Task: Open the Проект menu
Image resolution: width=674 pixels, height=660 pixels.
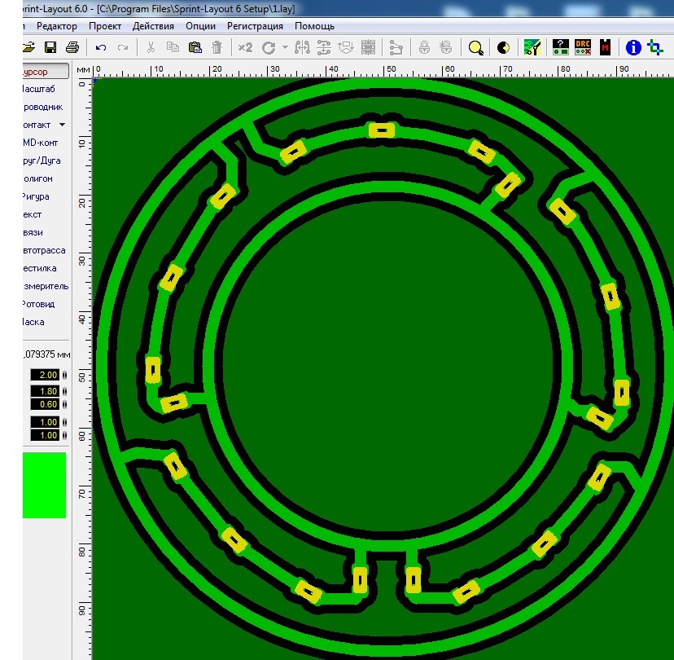Action: (105, 26)
